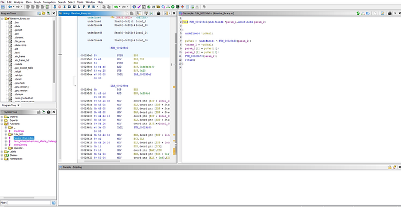Screen dimensions: 401x207
Task: Open the Undo history dropdown arrow
Action: pos(120,7)
